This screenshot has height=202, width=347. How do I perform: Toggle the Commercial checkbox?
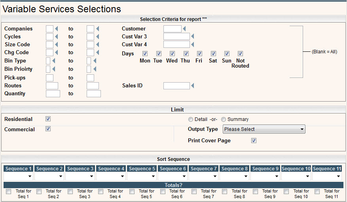point(48,128)
